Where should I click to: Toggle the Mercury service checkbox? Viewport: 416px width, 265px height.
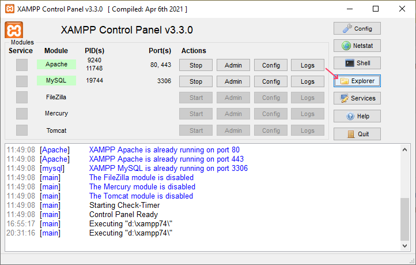coord(22,114)
